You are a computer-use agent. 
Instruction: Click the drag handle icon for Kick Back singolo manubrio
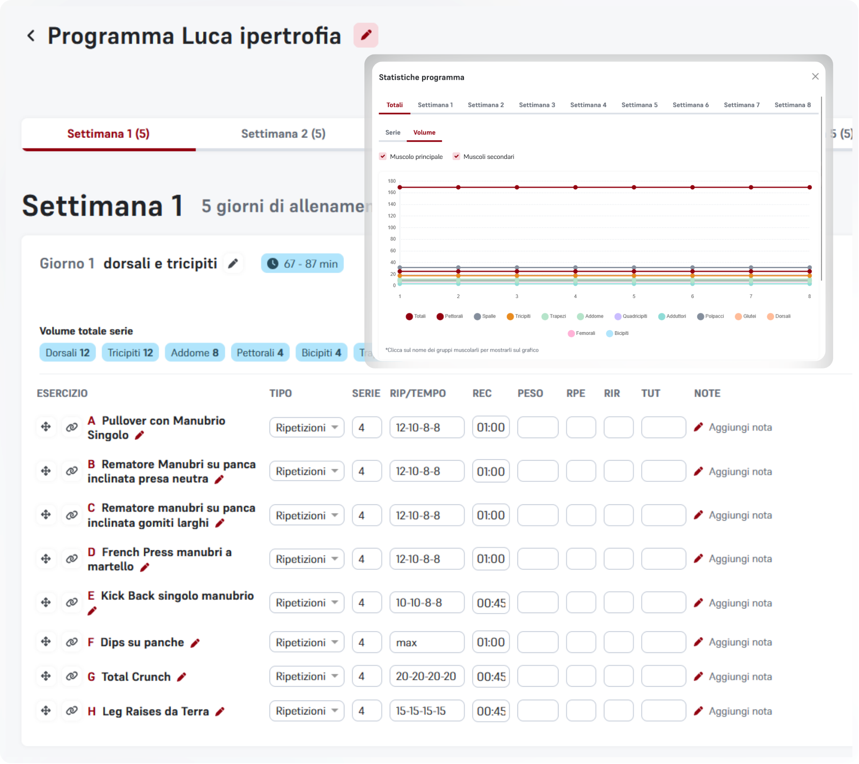[x=46, y=603]
